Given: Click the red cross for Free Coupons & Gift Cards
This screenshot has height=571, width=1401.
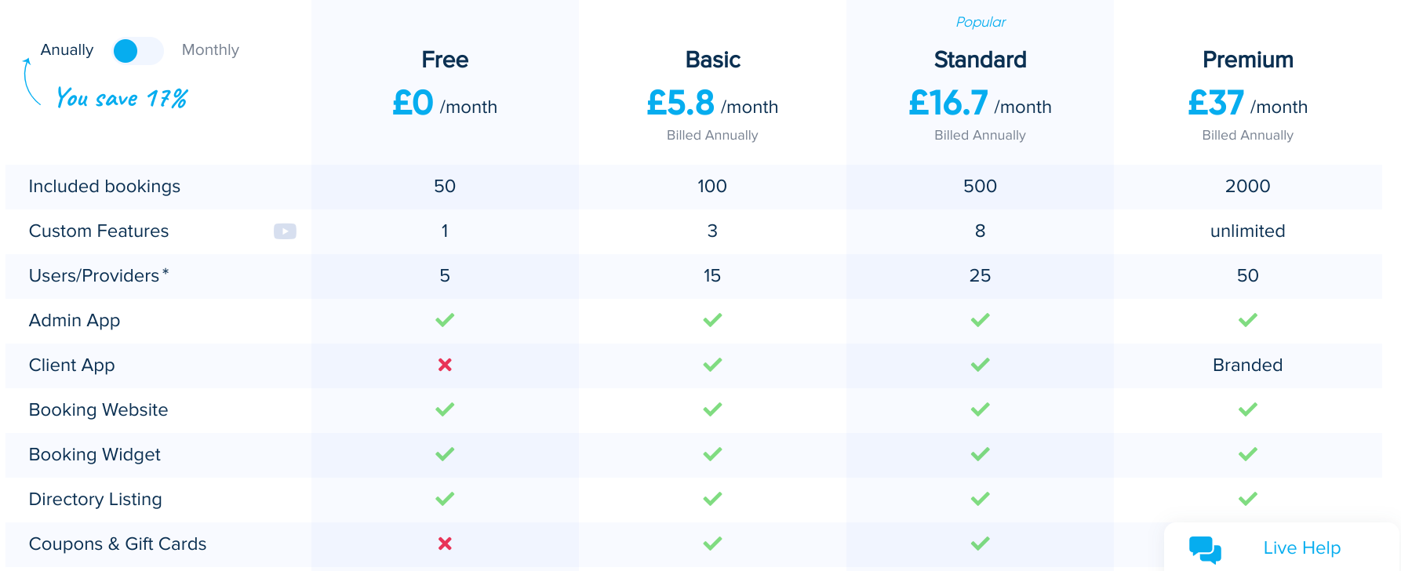Looking at the screenshot, I should pyautogui.click(x=445, y=544).
